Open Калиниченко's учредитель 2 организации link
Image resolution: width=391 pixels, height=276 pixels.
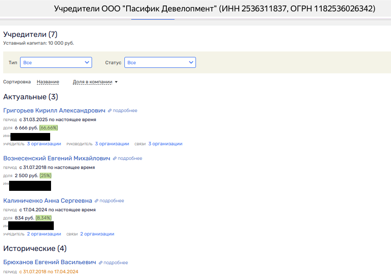click(x=44, y=234)
